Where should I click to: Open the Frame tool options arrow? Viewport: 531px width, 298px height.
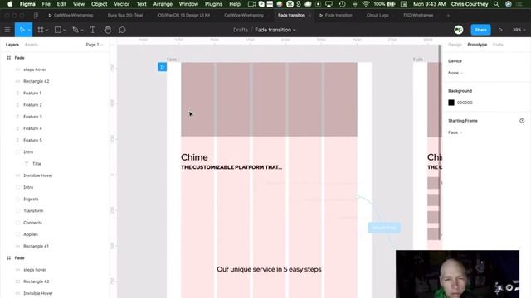(47, 30)
